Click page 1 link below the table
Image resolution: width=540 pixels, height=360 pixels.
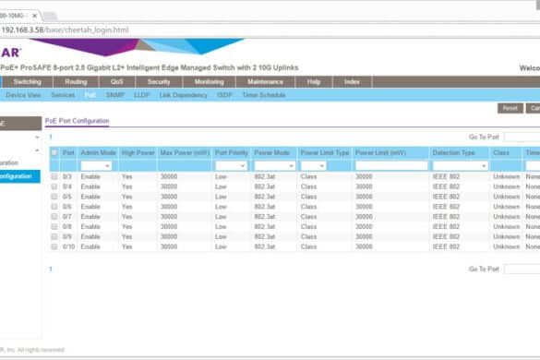tap(51, 269)
